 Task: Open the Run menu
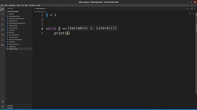click(x=26, y=5)
